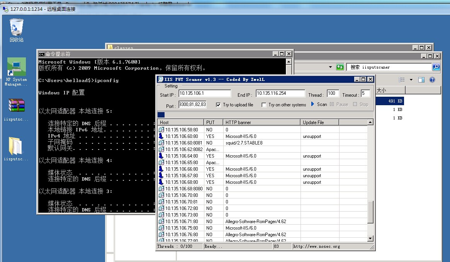Open the Explorer address bar dropdown arrow
Image resolution: width=450 pixels, height=262 pixels.
coord(330,67)
